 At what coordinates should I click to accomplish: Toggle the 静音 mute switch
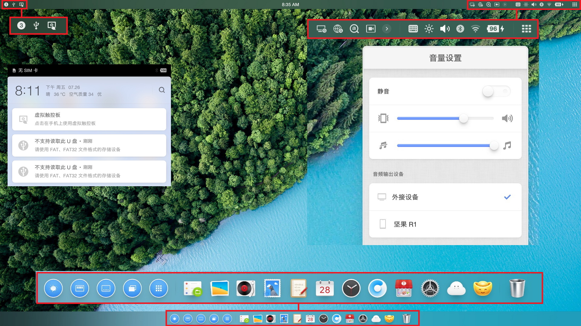click(496, 91)
